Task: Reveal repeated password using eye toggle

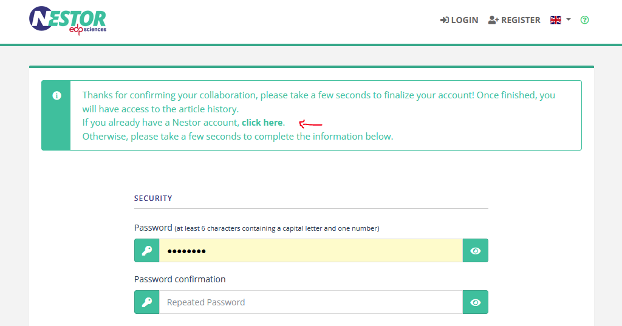Action: click(x=475, y=302)
